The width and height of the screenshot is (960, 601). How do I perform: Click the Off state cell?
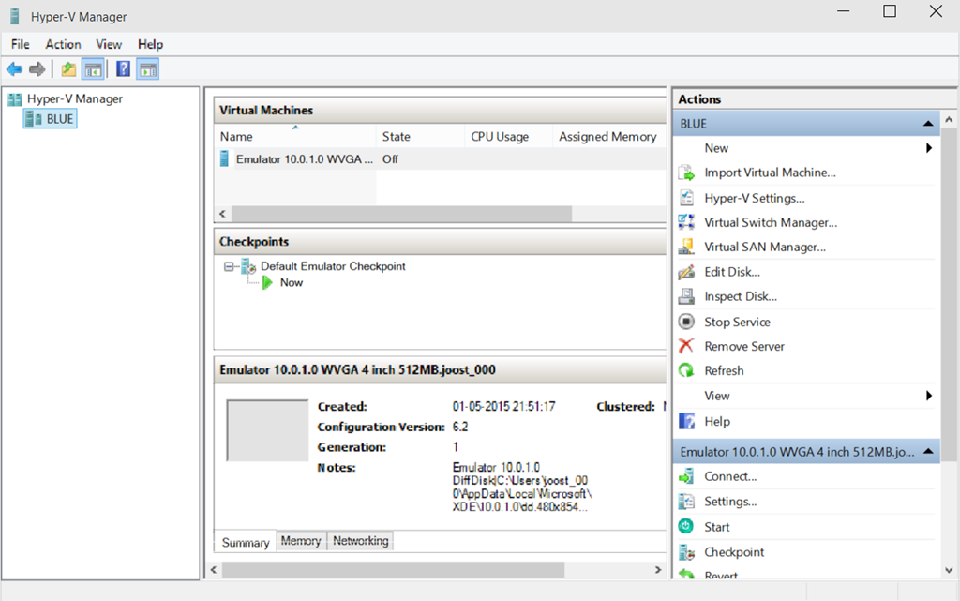(390, 159)
